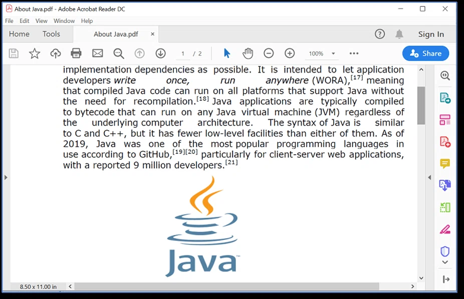This screenshot has height=299, width=464.
Task: Upload file to Document Cloud
Action: (x=55, y=54)
